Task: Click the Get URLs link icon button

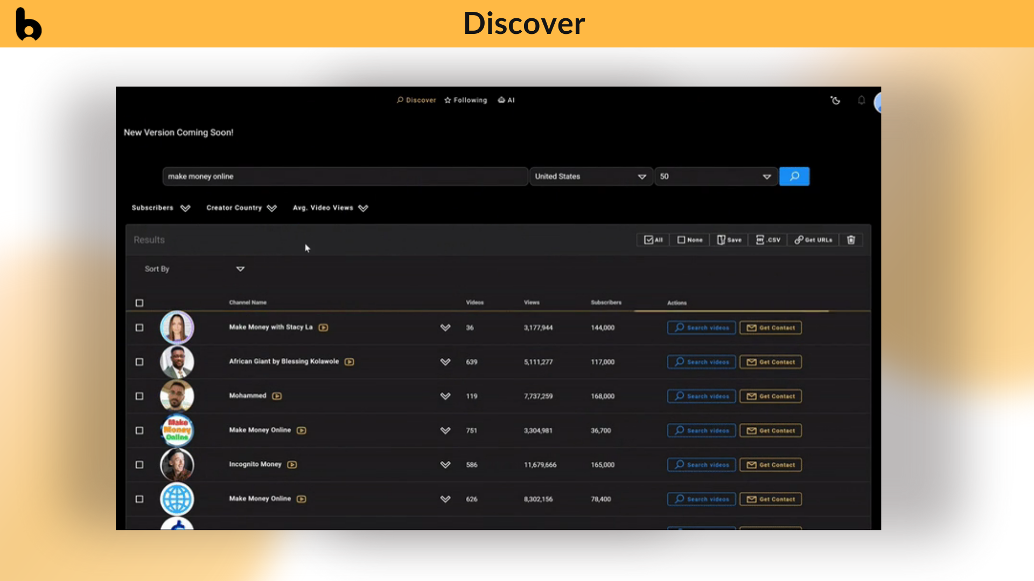Action: 813,240
